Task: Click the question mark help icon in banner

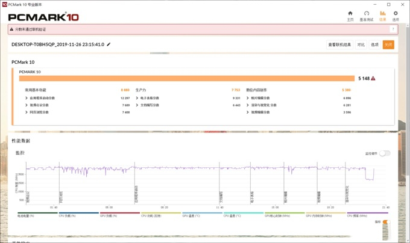Action: (x=394, y=29)
